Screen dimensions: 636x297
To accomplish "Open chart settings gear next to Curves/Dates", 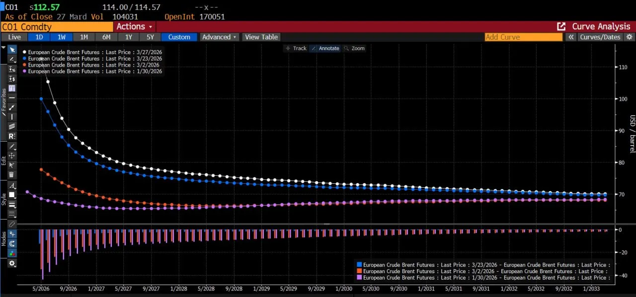I will tap(630, 37).
